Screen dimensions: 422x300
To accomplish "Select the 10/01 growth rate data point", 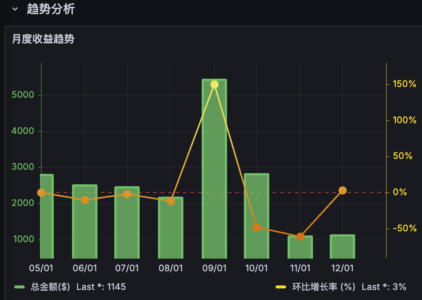I will coord(257,227).
